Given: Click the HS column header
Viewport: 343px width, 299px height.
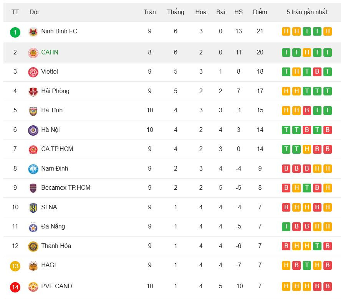Looking at the screenshot, I should pos(238,12).
